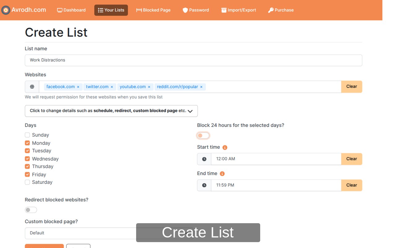Remove reddit.com/r/popular tag with its x icon
This screenshot has height=248, width=396.
[x=201, y=87]
